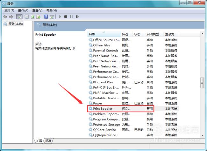The image size is (207, 151).
Task: Click the Forward arrow toolbar icon
Action: (x=11, y=17)
